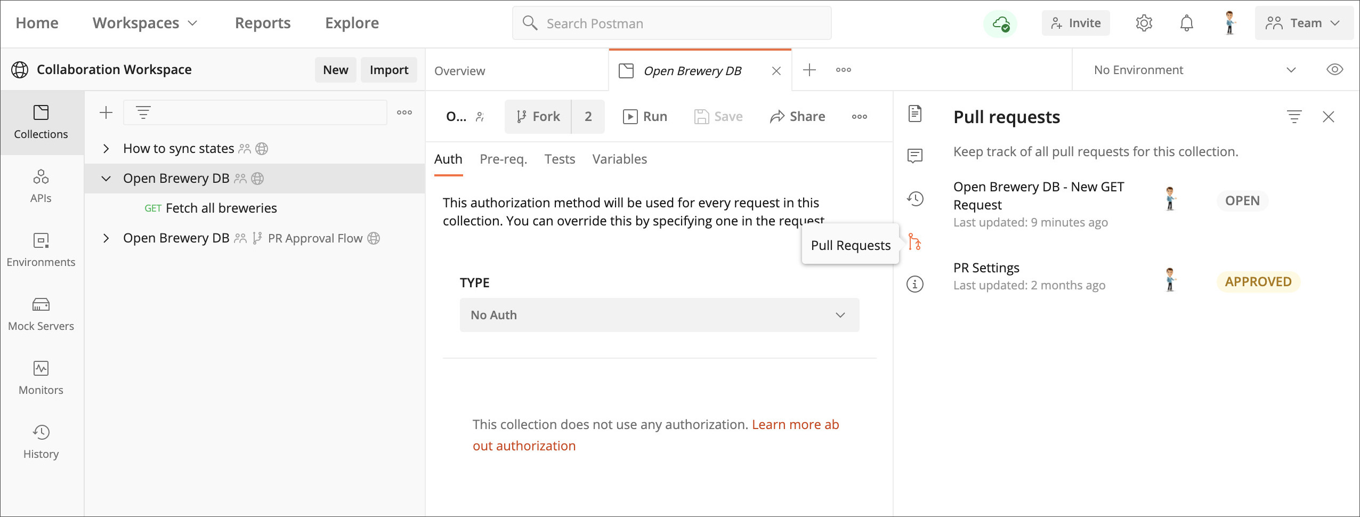Open the settings gear icon
Viewport: 1360px width, 517px height.
pos(1144,23)
